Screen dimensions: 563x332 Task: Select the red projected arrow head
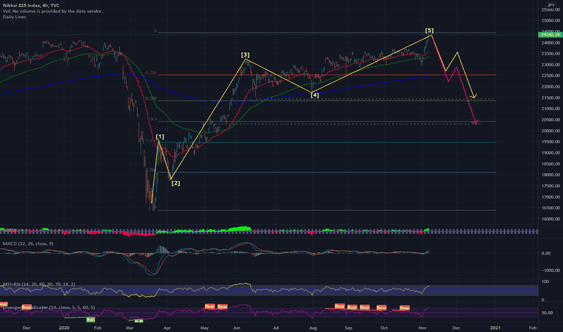476,122
